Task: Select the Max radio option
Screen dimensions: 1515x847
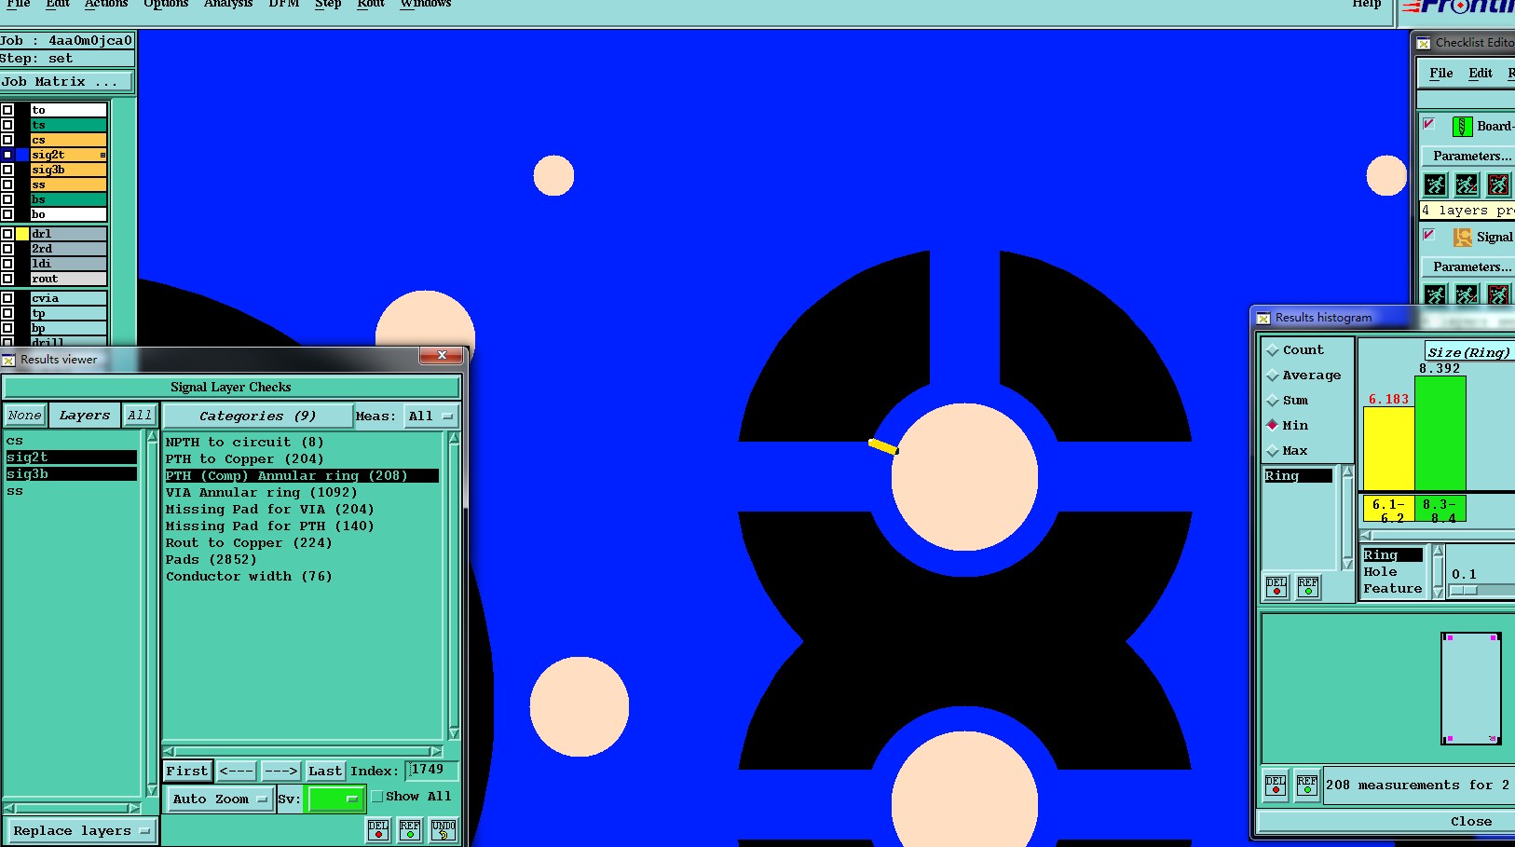Action: click(1273, 451)
